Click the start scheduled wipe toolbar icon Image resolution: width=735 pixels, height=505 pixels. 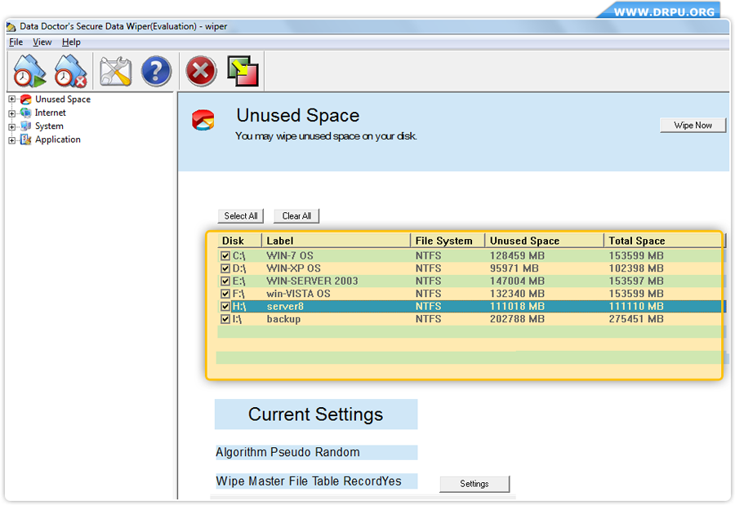pos(29,71)
